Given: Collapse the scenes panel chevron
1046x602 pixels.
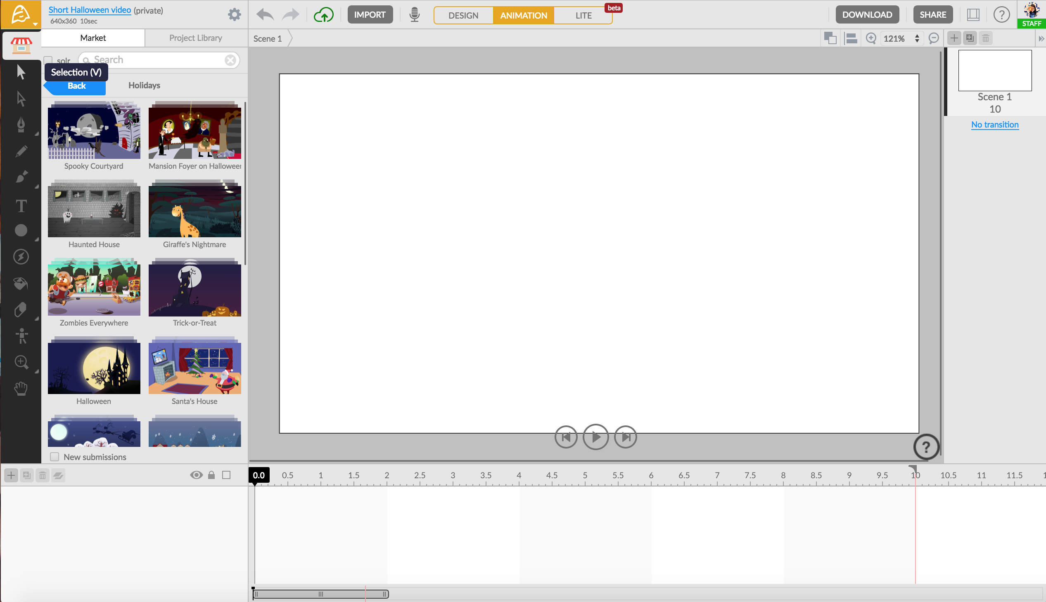Looking at the screenshot, I should 1041,38.
